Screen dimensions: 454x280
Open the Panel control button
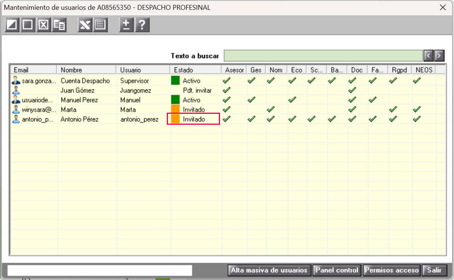[337, 270]
